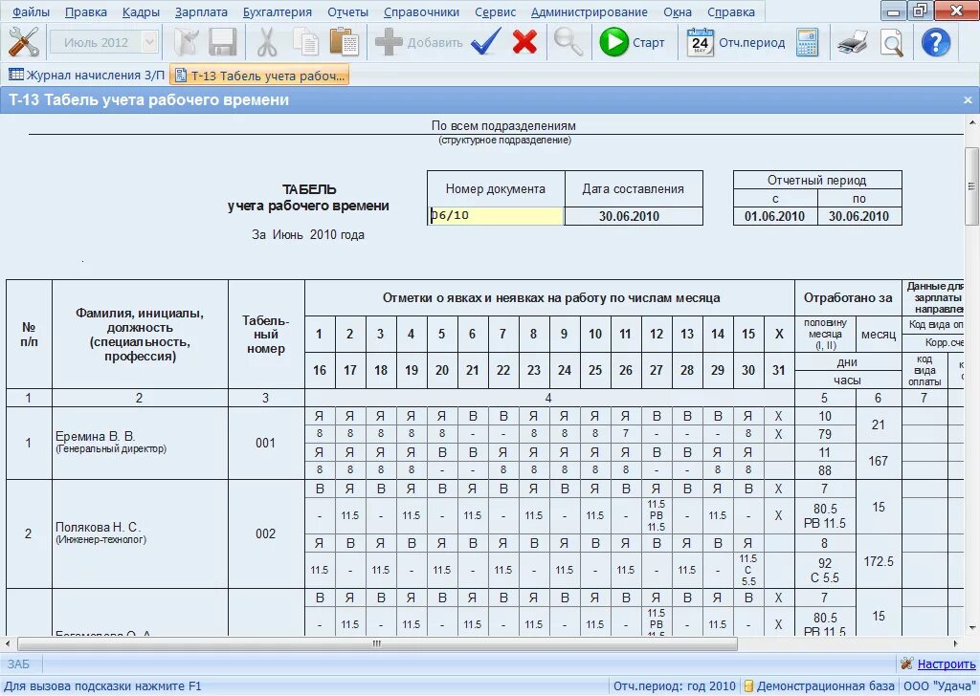The height and width of the screenshot is (696, 980).
Task: Open the calculator icon
Action: tap(808, 42)
